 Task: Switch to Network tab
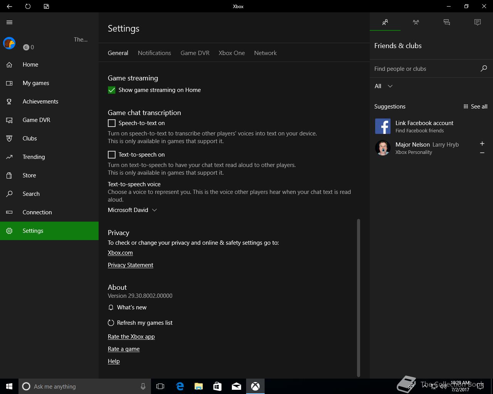(x=265, y=53)
